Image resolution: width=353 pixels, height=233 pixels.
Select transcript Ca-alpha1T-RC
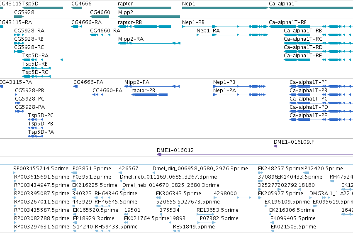[303, 39]
